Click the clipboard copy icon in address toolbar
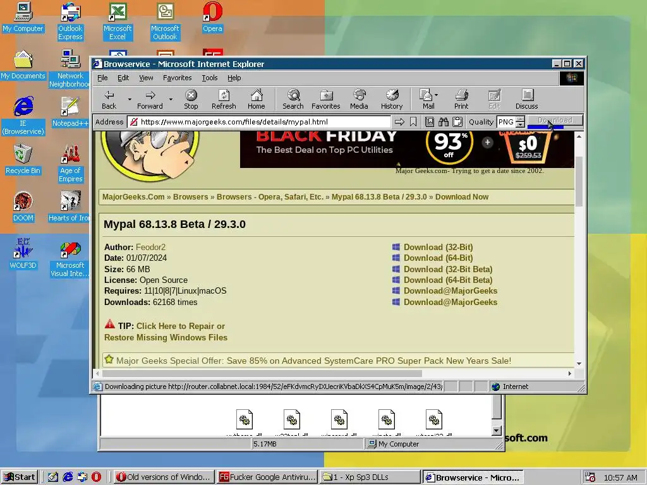 457,122
